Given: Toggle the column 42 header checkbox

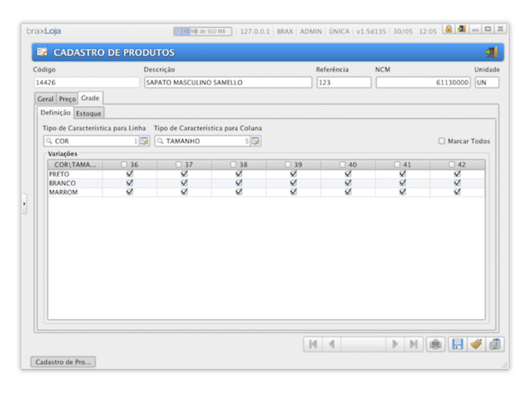Looking at the screenshot, I should pyautogui.click(x=452, y=165).
